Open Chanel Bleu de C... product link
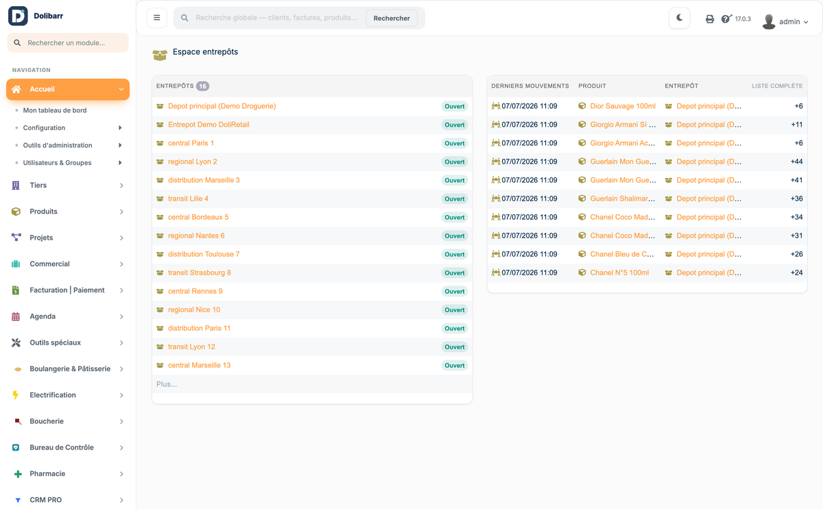 click(622, 254)
